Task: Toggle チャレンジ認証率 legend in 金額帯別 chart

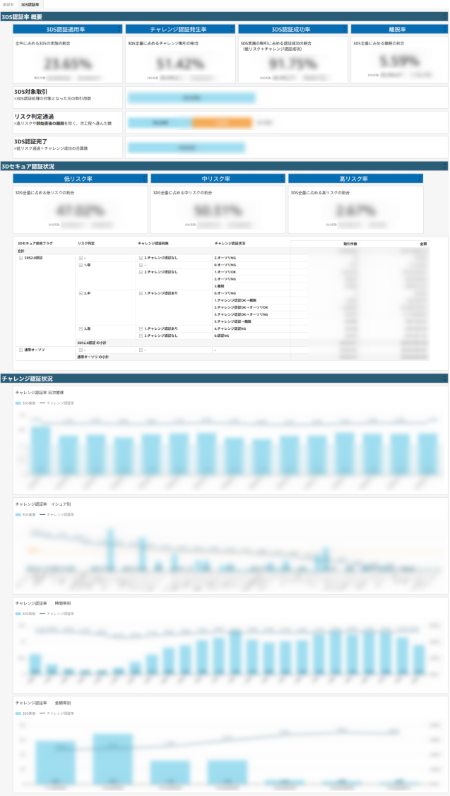Action: pos(57,713)
